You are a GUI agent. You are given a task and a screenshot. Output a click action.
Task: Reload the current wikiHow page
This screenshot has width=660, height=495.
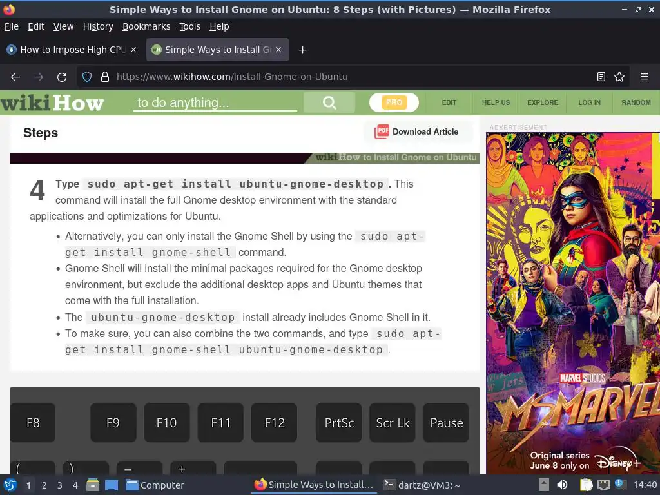click(62, 77)
